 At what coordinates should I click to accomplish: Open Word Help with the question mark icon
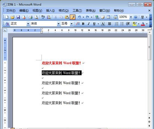coord(136,17)
